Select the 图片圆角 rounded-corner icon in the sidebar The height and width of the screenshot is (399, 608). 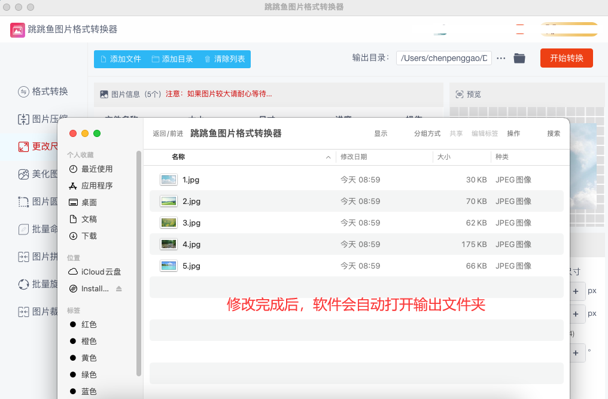(23, 202)
